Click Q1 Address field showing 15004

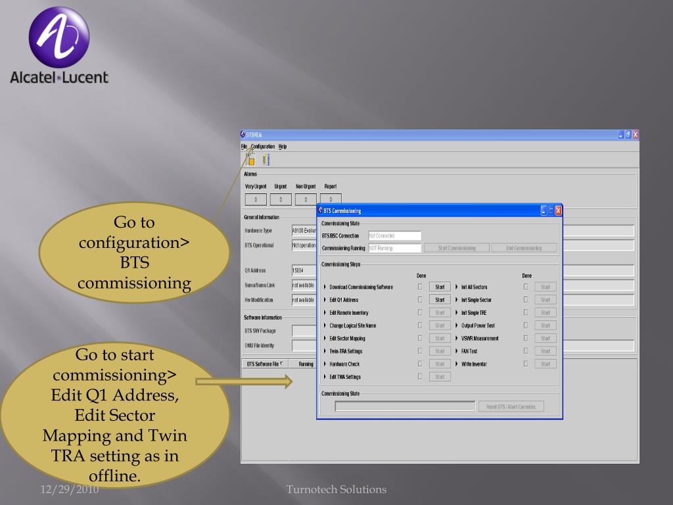pyautogui.click(x=304, y=270)
